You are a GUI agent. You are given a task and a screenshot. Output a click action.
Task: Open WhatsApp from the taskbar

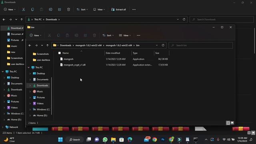(x=105, y=140)
